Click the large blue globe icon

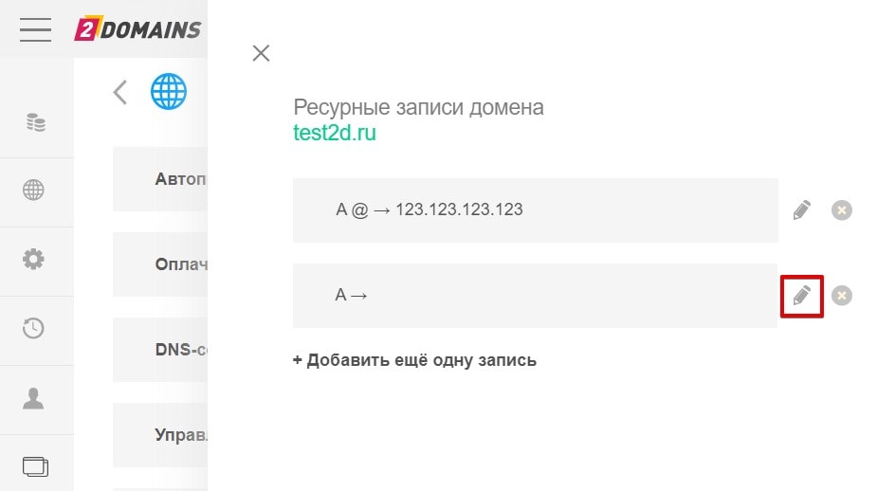[x=169, y=92]
